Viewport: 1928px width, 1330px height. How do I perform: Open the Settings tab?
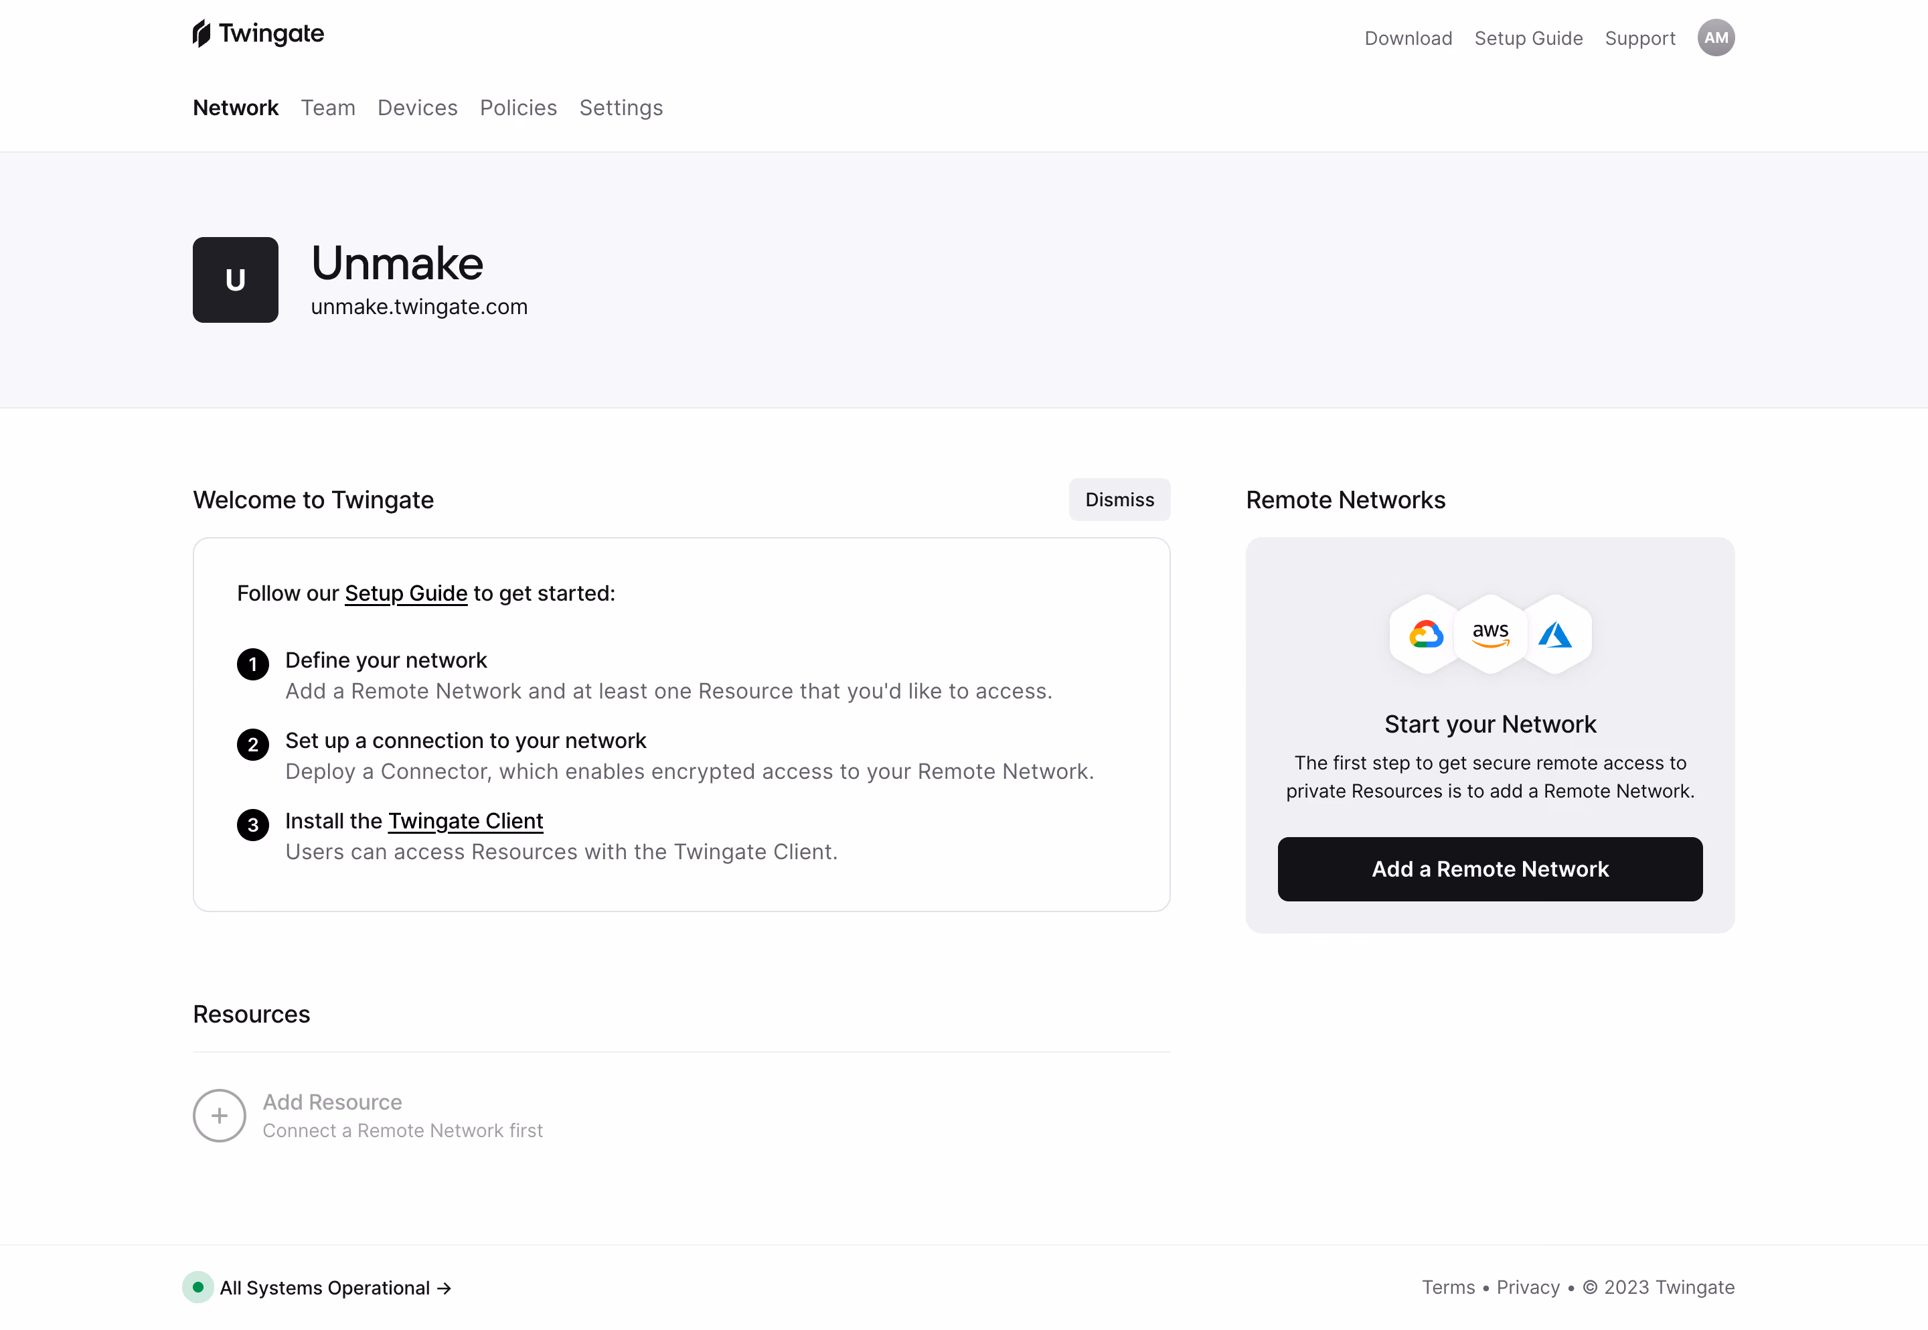point(621,108)
